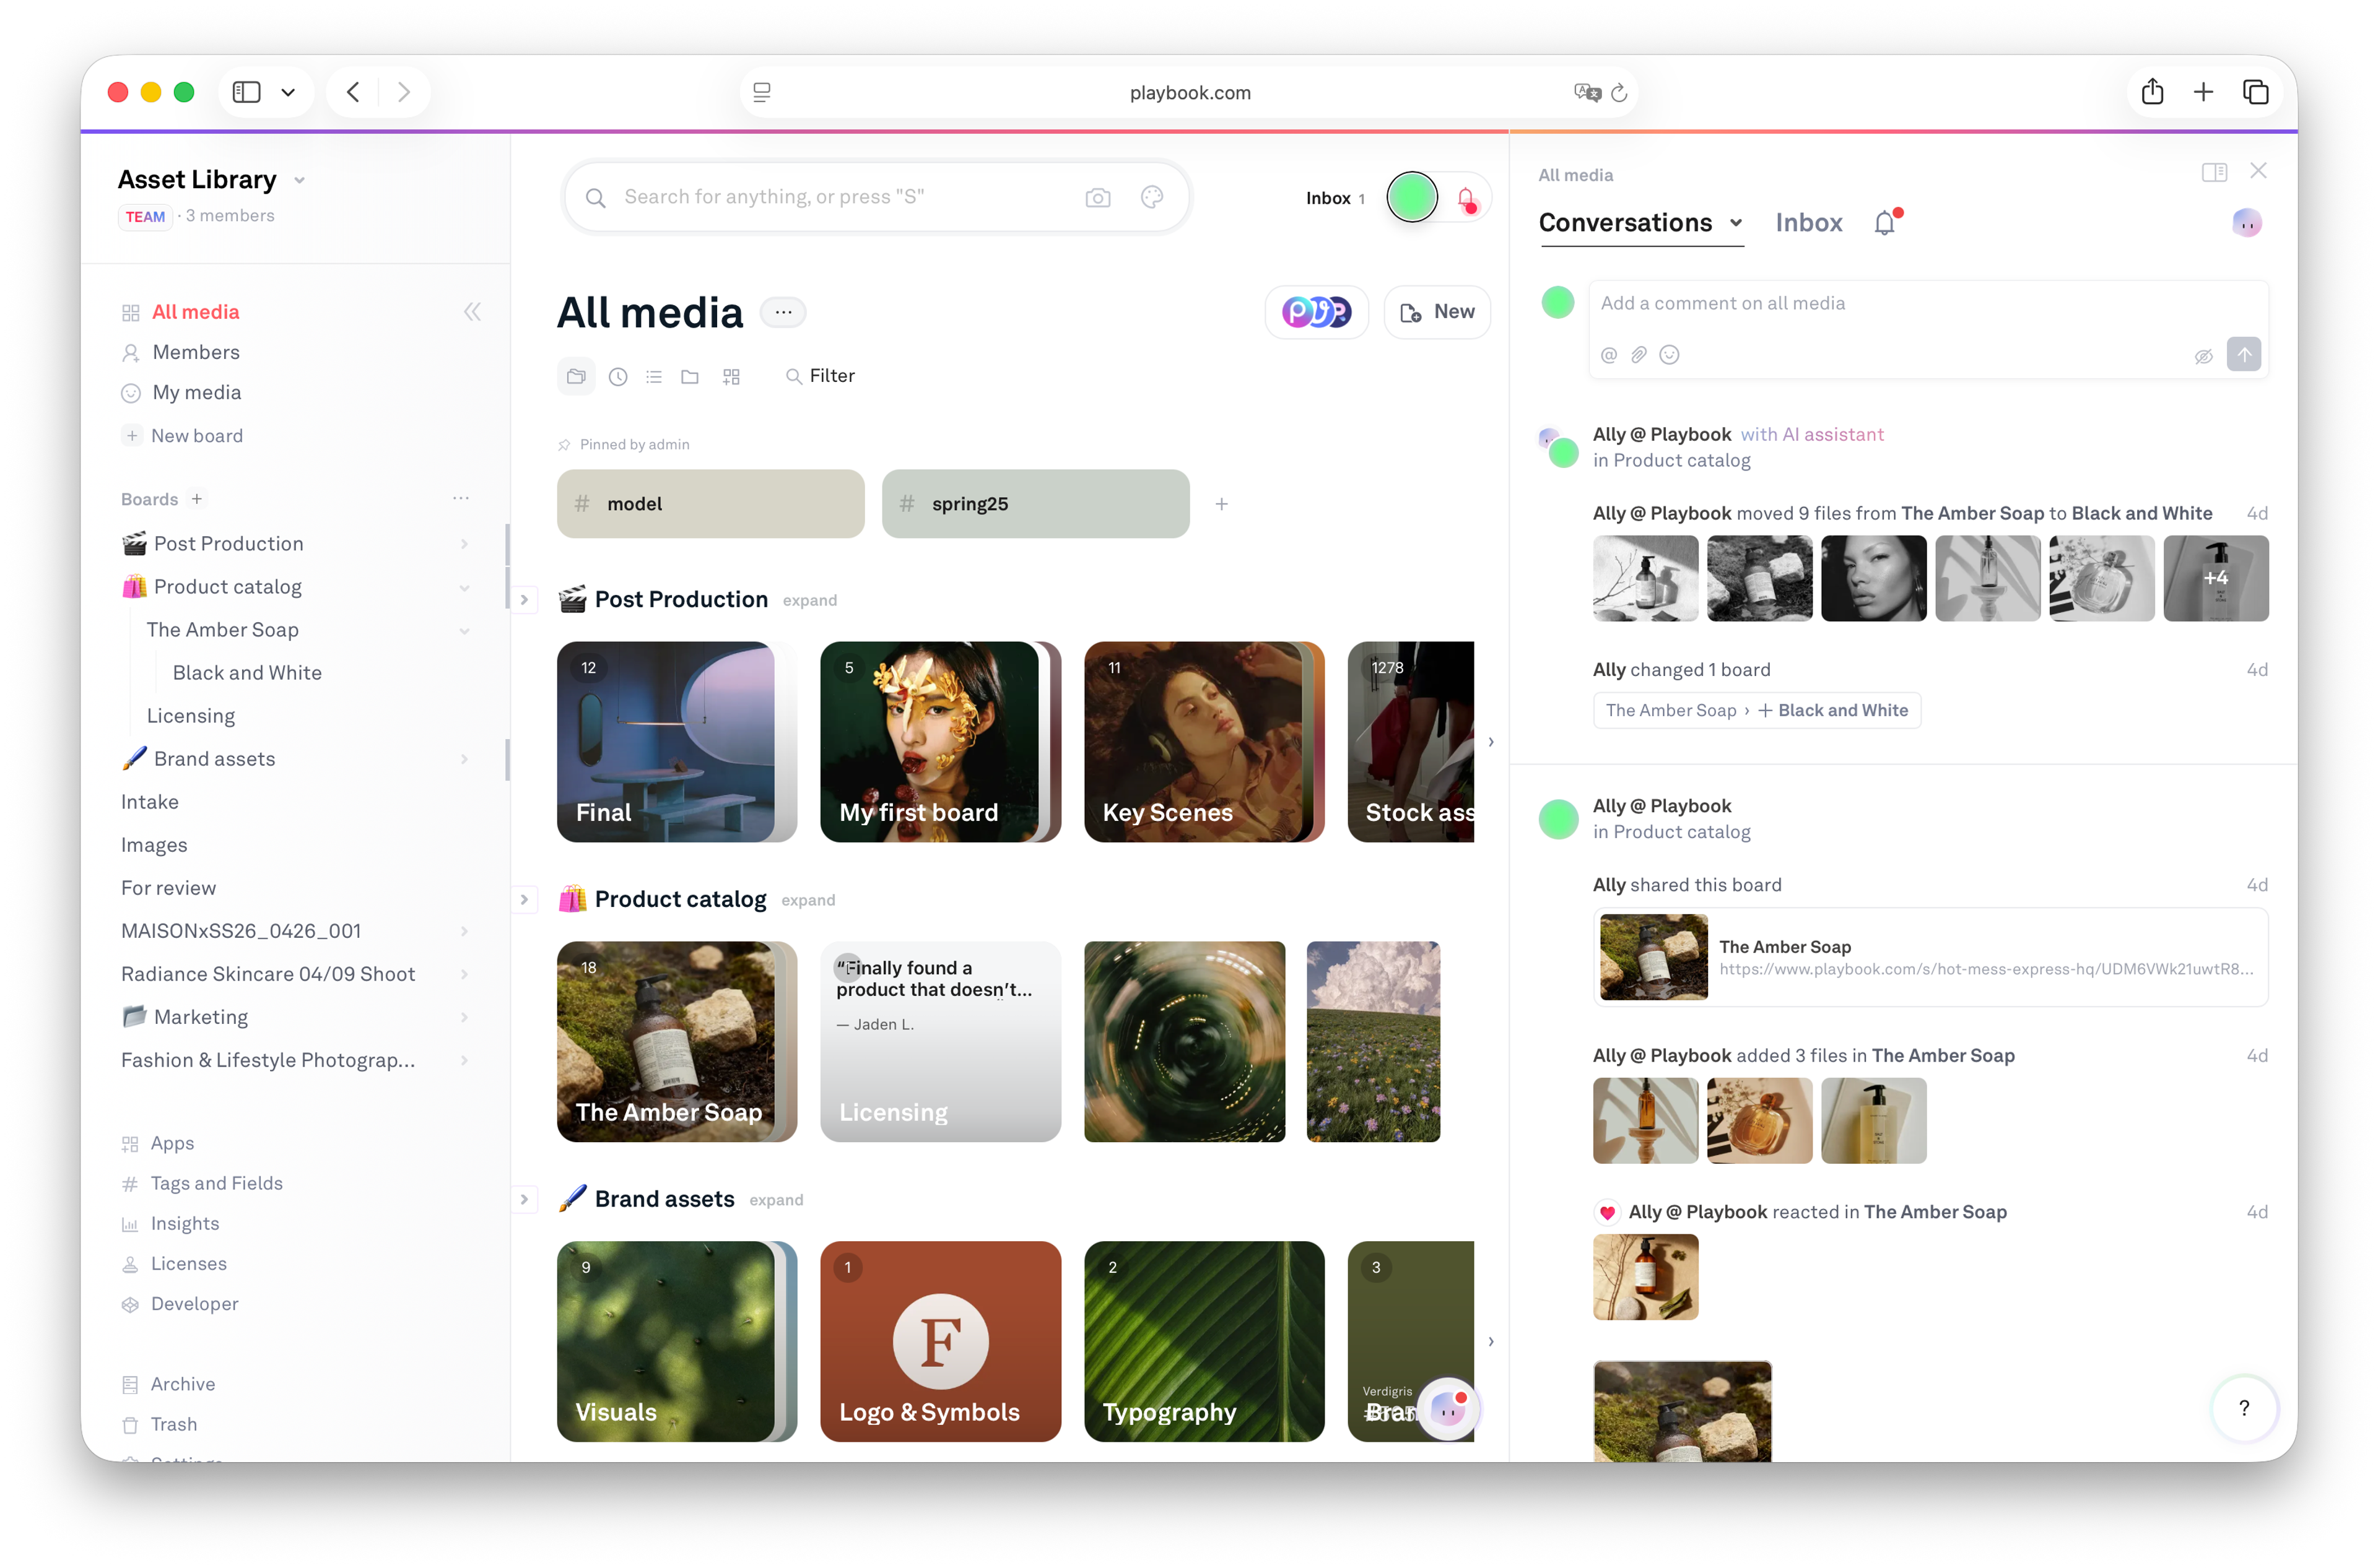The height and width of the screenshot is (1568, 2378).
Task: Open Tags and Fields in sidebar
Action: click(x=216, y=1183)
